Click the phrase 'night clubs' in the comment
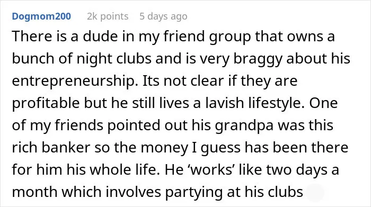Image resolution: width=371 pixels, height=207 pixels. pyautogui.click(x=114, y=59)
